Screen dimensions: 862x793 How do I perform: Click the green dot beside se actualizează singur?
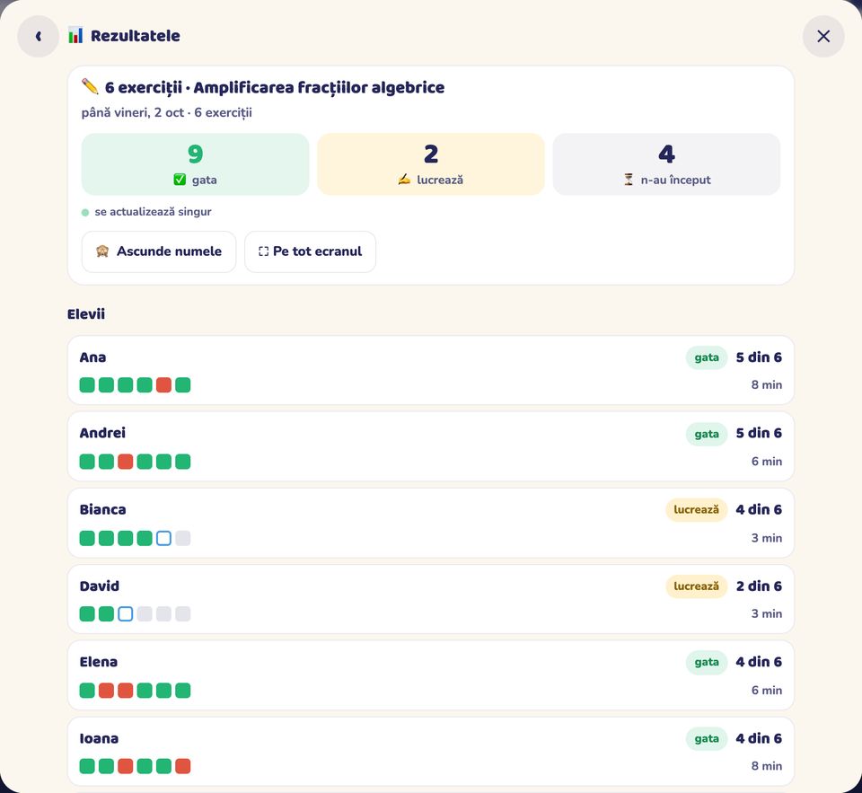click(85, 212)
